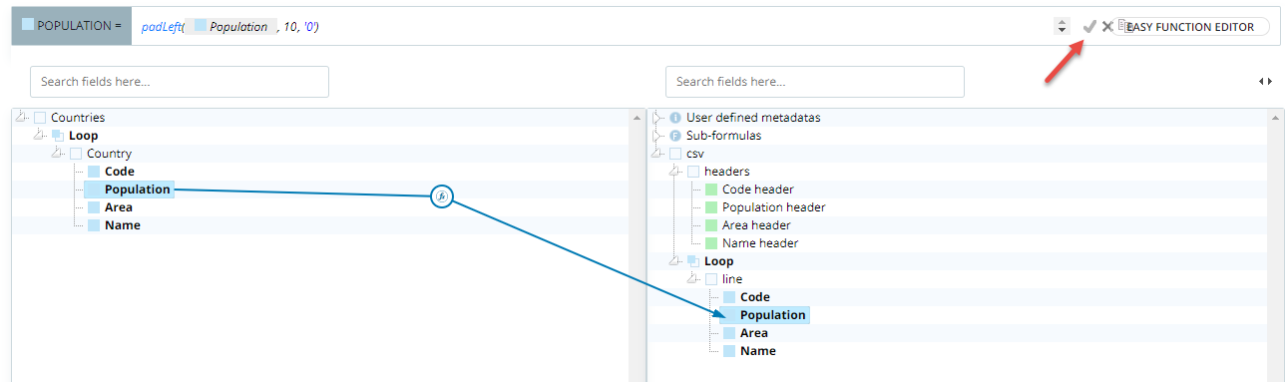Select source field Name under Country
This screenshot has height=382, width=1285.
(123, 225)
